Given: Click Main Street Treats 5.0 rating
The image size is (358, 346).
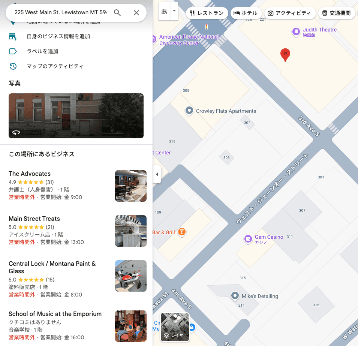Looking at the screenshot, I should [x=31, y=227].
